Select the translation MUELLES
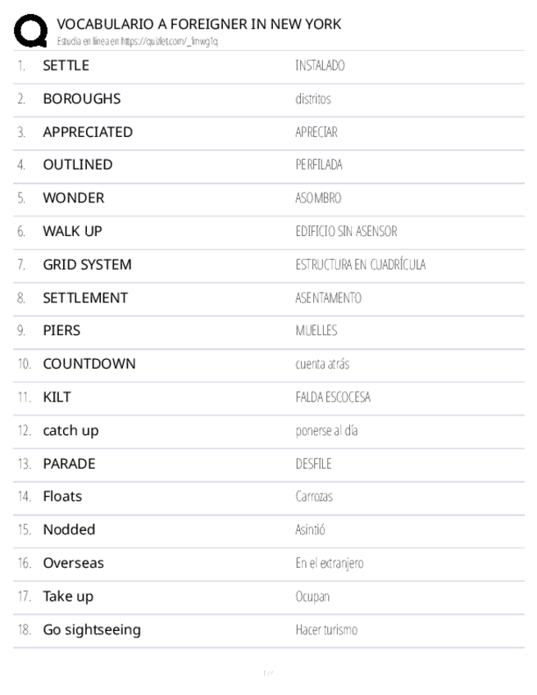 coord(316,331)
